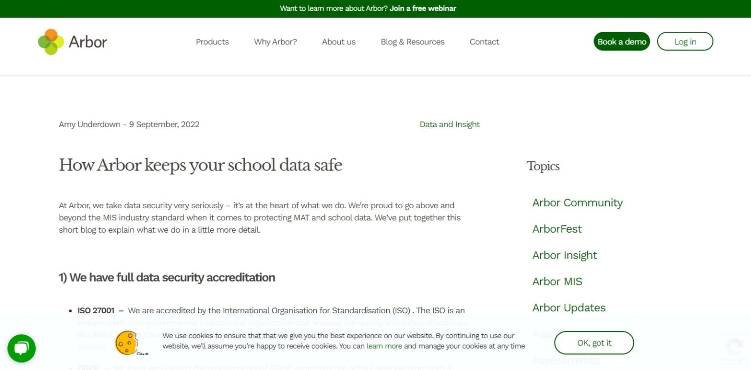Viewport: 751px width, 370px height.
Task: Accept cookies with OK, got it
Action: pyautogui.click(x=594, y=343)
